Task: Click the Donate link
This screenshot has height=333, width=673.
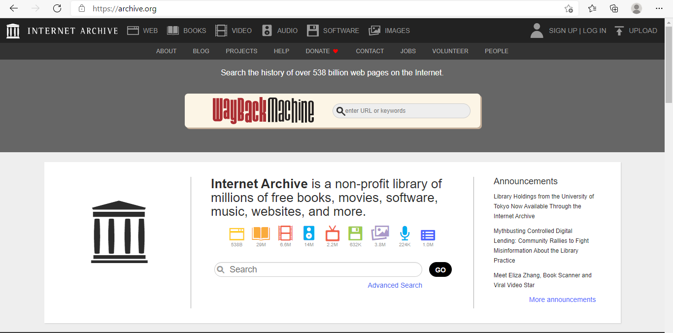Action: click(x=318, y=51)
